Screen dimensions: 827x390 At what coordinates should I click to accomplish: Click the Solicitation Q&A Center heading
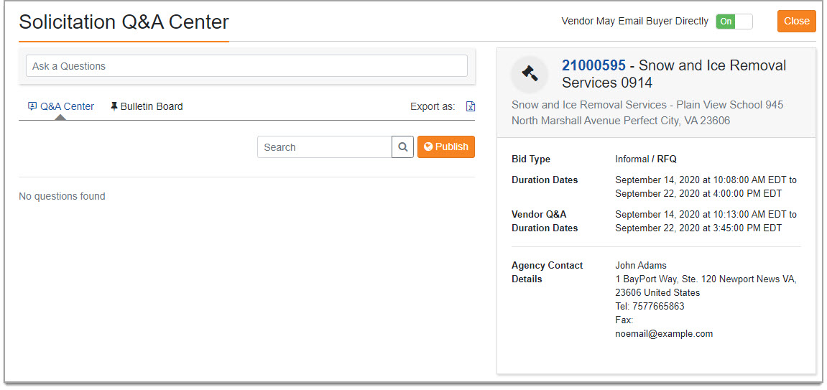point(124,22)
